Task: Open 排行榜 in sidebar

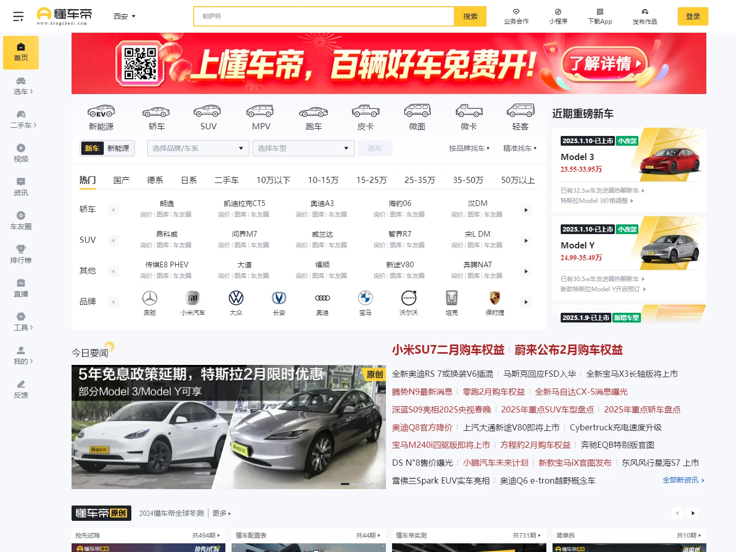Action: click(x=21, y=255)
